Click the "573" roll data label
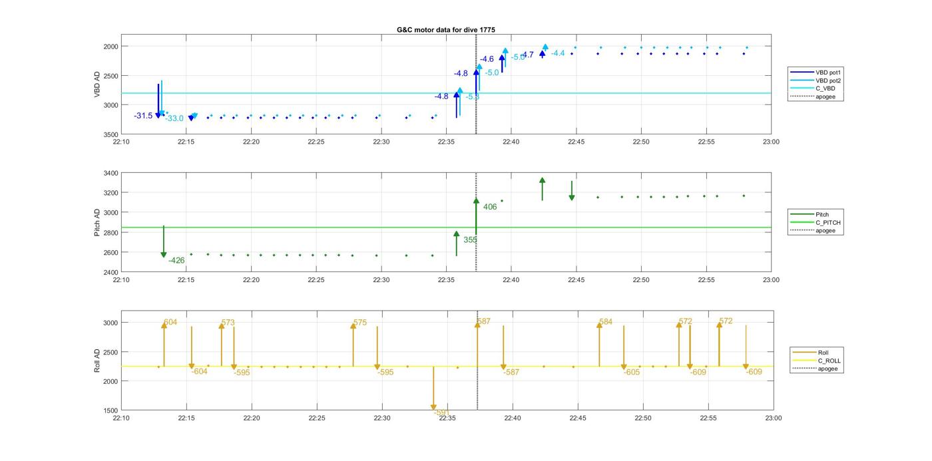Image resolution: width=932 pixels, height=461 pixels. pyautogui.click(x=228, y=323)
